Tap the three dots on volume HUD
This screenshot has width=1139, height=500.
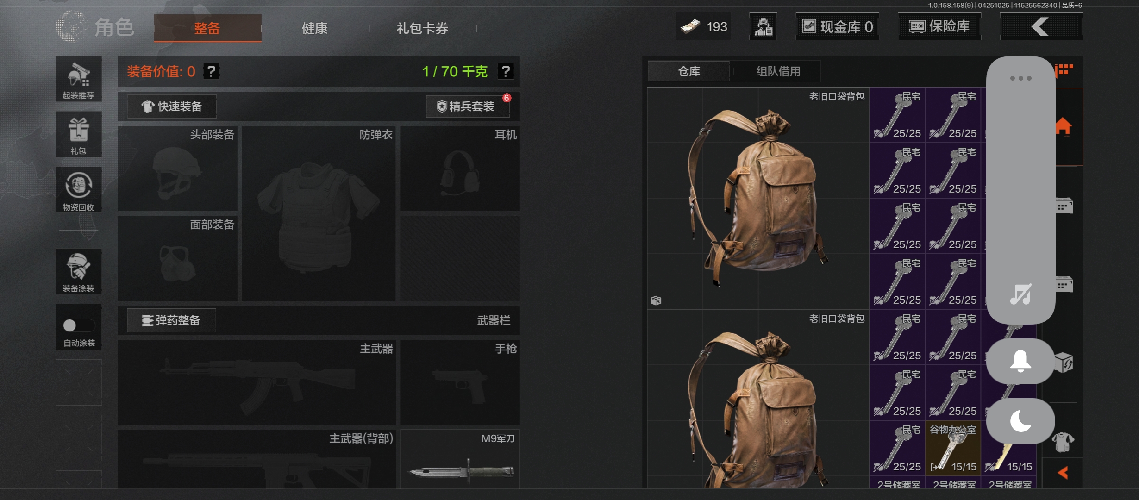tap(1020, 78)
